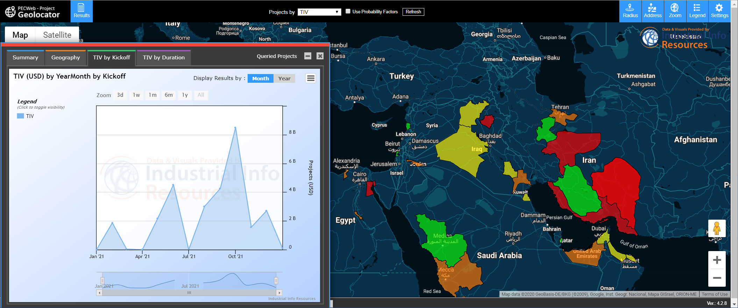Click the right handle of range navigator
This screenshot has width=738, height=308.
pyautogui.click(x=276, y=280)
